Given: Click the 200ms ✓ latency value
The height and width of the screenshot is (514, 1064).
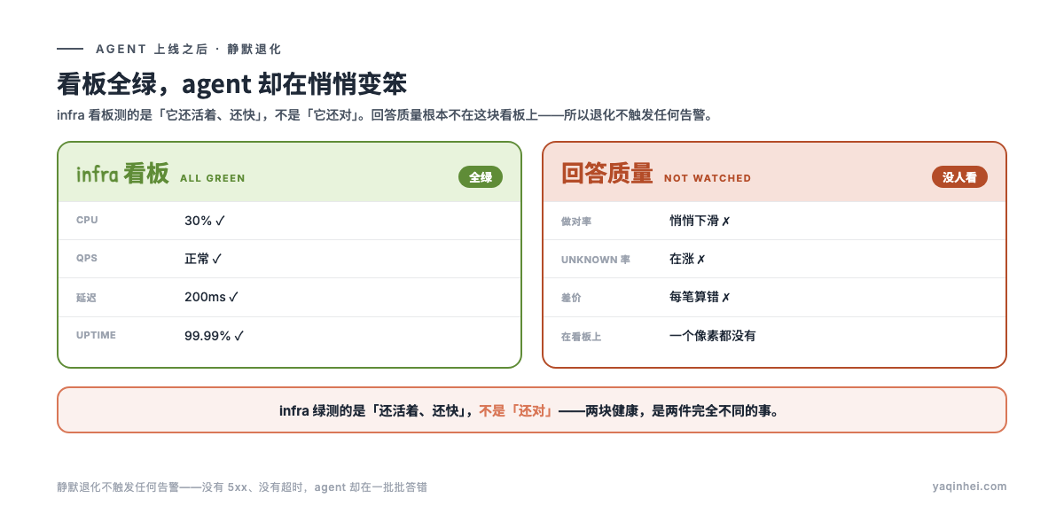Looking at the screenshot, I should 212,297.
